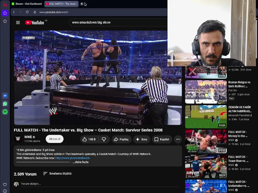Click the padlock site info icon

[x=35, y=12]
